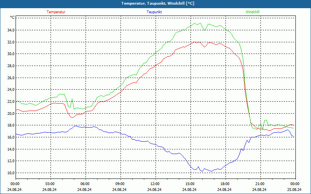The height and width of the screenshot is (194, 311).
Task: Click the '22,0' y-axis value
Action: point(11,102)
